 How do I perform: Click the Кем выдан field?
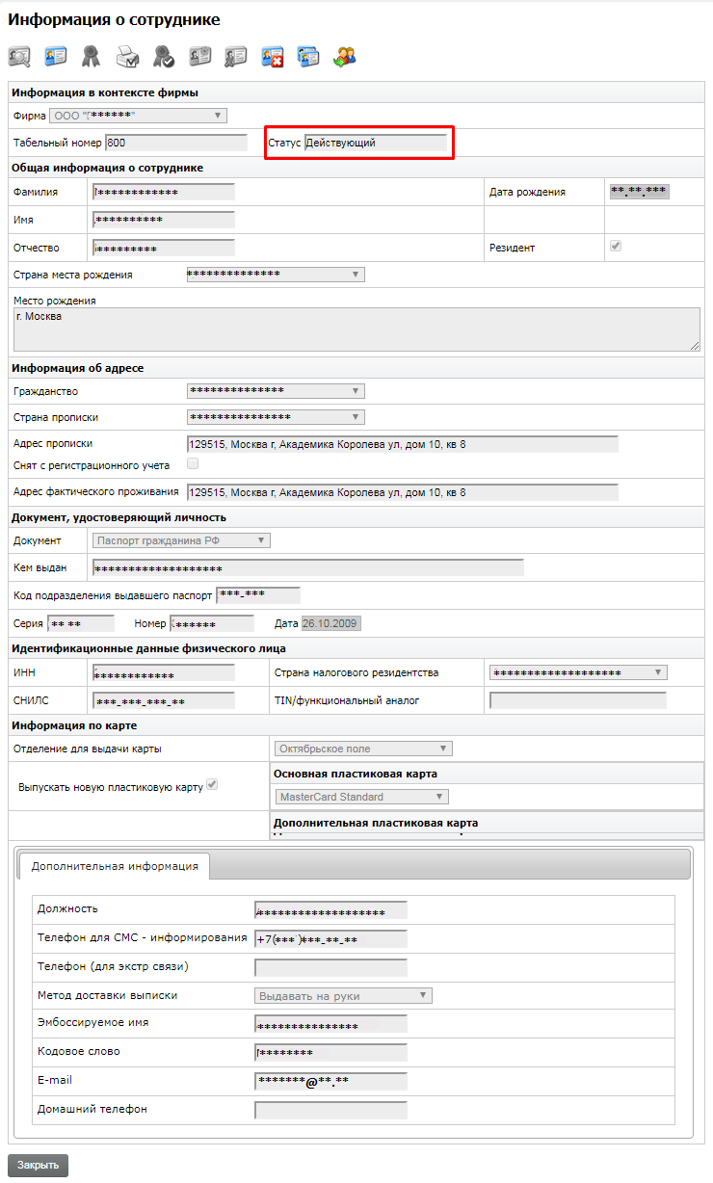[308, 567]
